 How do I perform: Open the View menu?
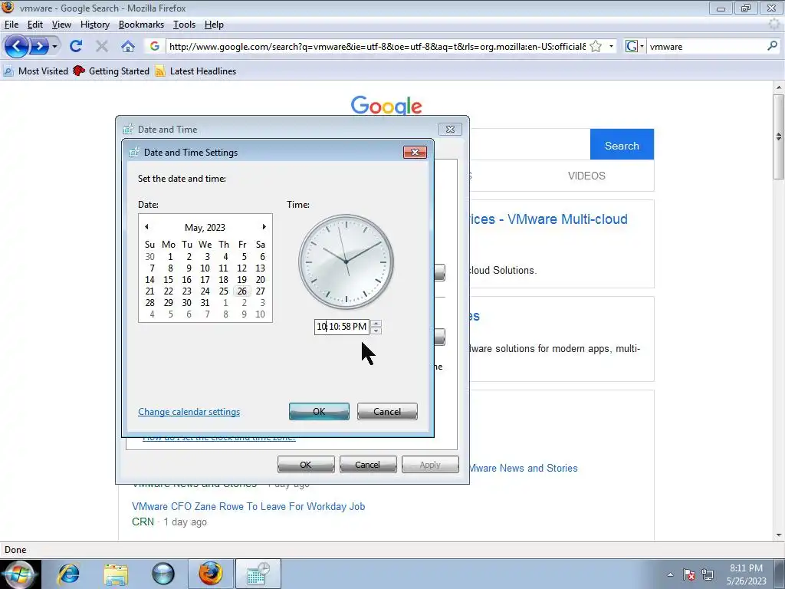[61, 25]
